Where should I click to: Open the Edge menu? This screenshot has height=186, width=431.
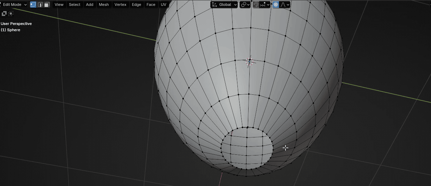click(x=136, y=5)
